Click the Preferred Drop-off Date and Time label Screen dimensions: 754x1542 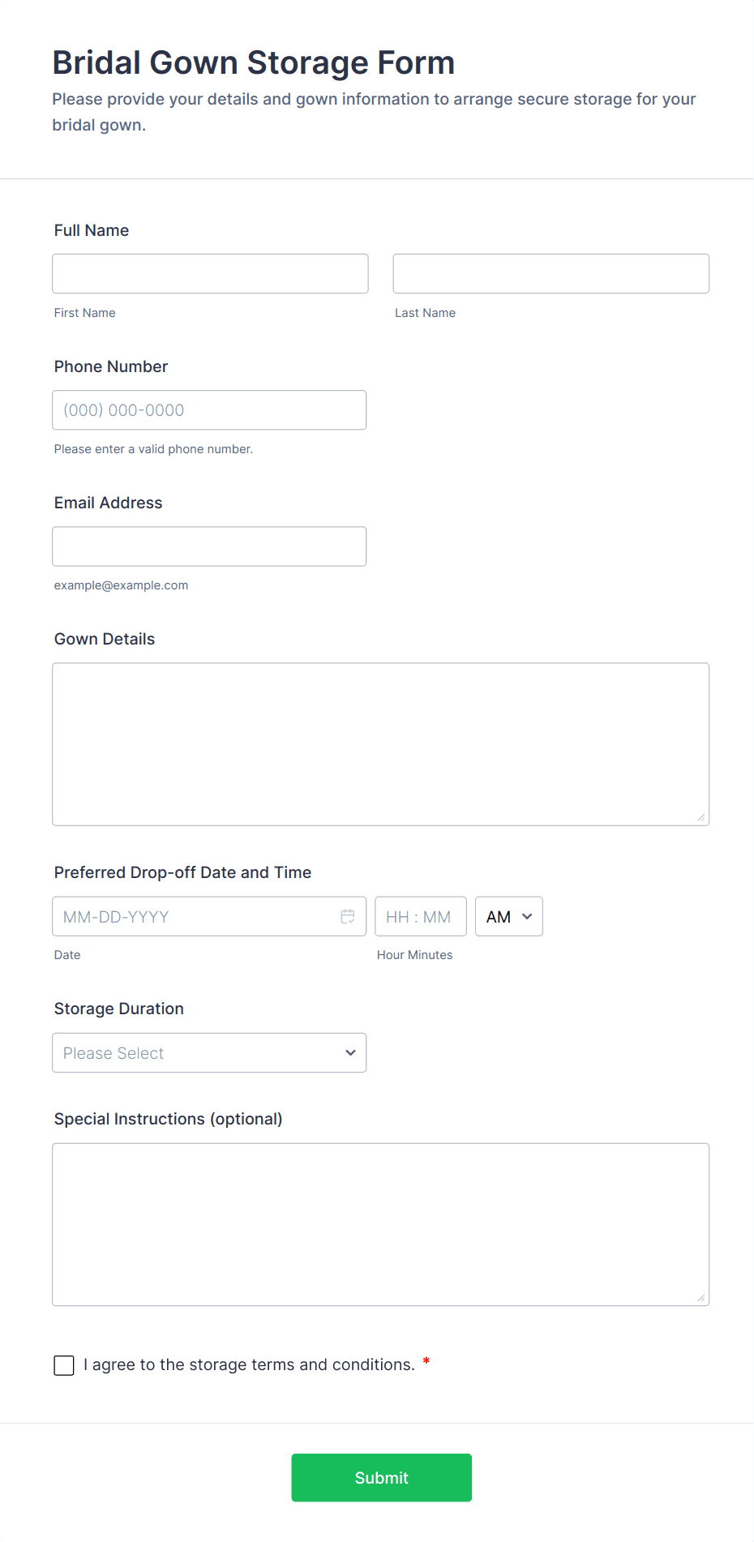(x=182, y=872)
